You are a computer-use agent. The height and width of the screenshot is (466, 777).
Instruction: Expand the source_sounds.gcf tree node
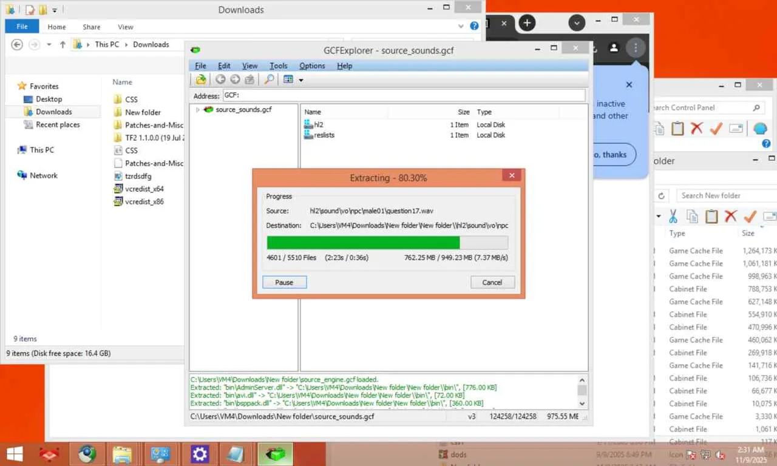tap(198, 110)
